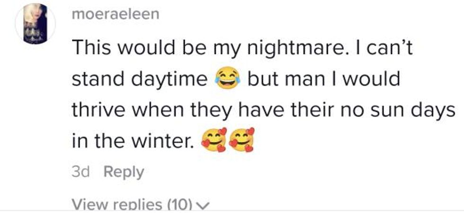
Task: Click the replies count (10)
Action: coord(182,204)
